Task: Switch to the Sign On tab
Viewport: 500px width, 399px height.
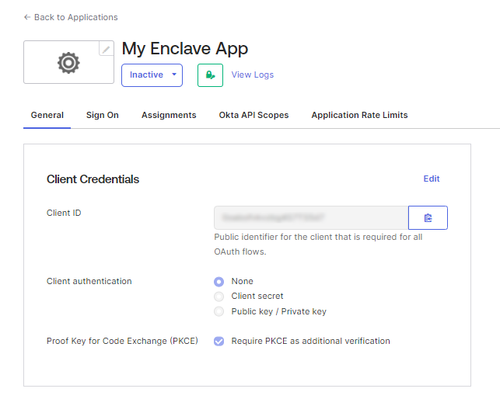Action: coord(103,115)
